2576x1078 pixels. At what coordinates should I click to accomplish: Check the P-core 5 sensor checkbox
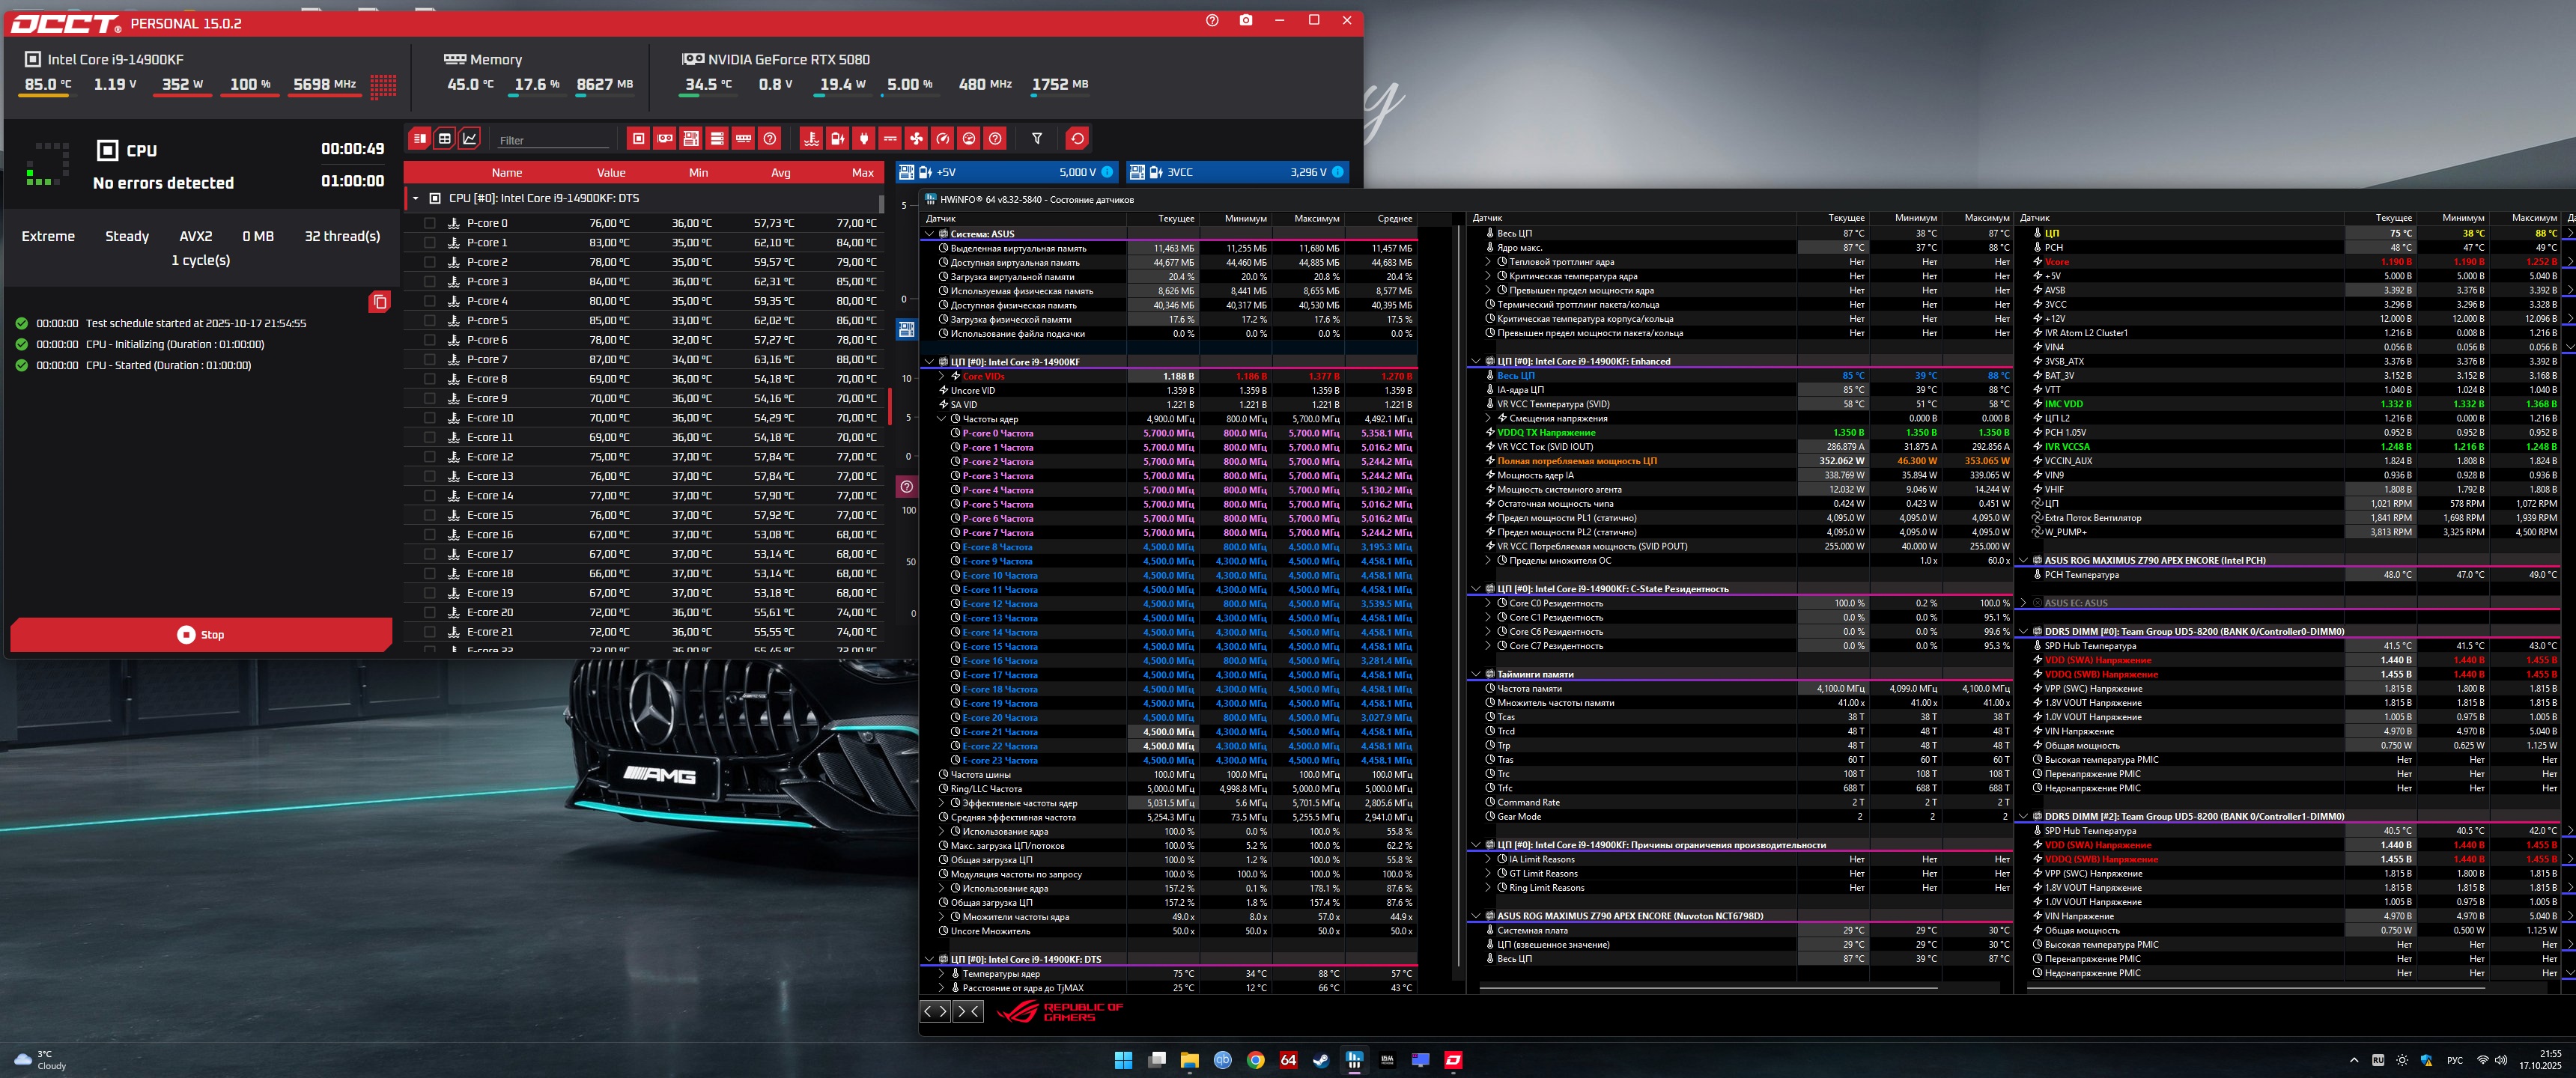(x=430, y=321)
